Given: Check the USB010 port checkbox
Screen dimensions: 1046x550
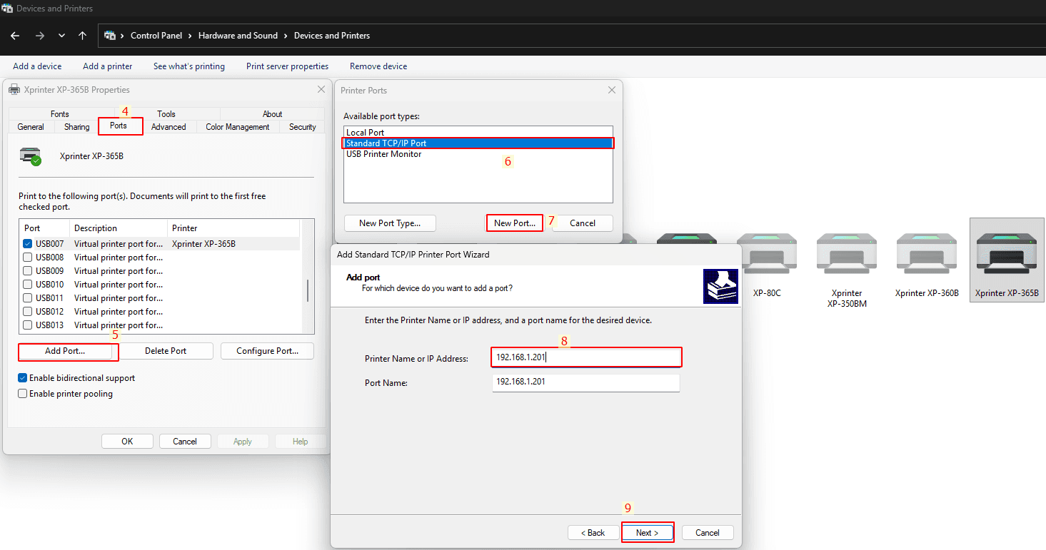Looking at the screenshot, I should [28, 285].
